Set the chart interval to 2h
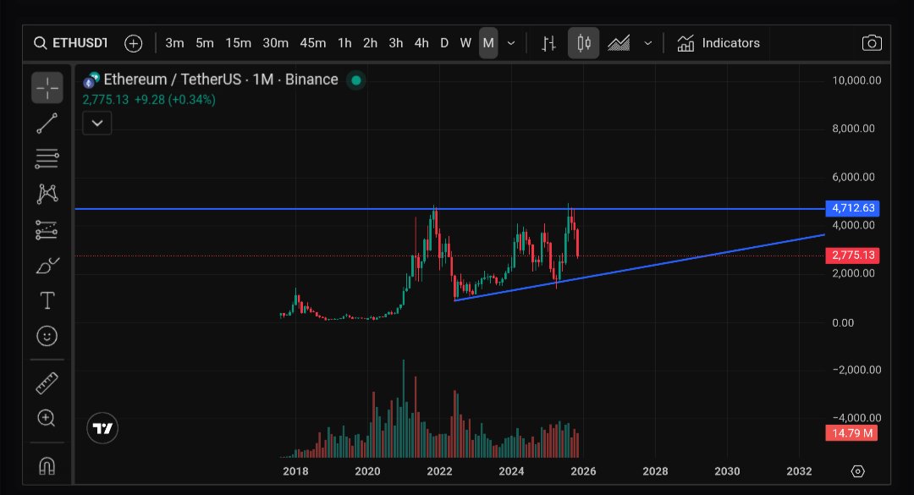The height and width of the screenshot is (495, 914). click(x=370, y=43)
